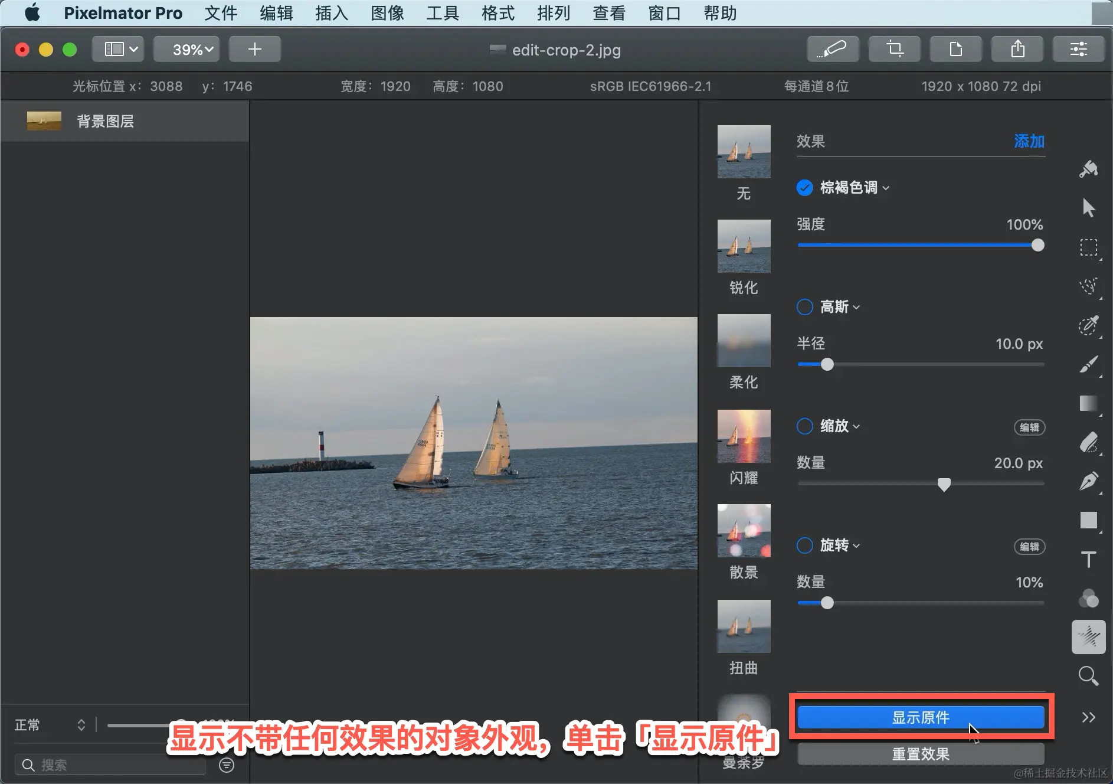Select the 锐化 effect preset thumbnail

pyautogui.click(x=744, y=246)
